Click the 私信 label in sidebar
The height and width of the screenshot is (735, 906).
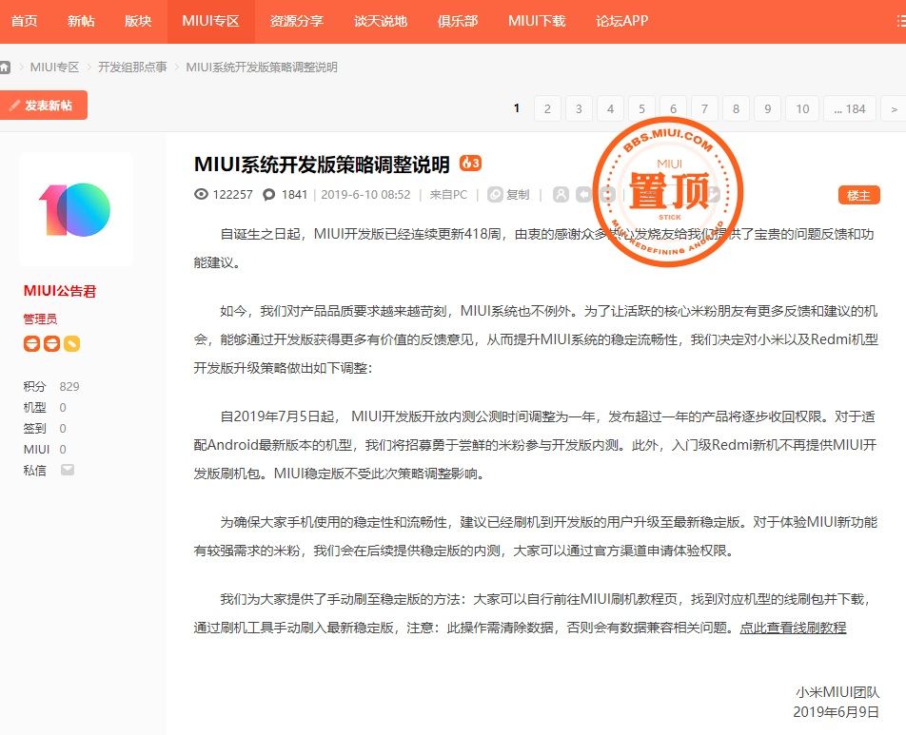34,470
